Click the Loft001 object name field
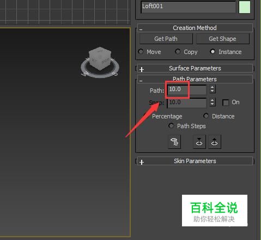The height and width of the screenshot is (240, 261). (188, 7)
